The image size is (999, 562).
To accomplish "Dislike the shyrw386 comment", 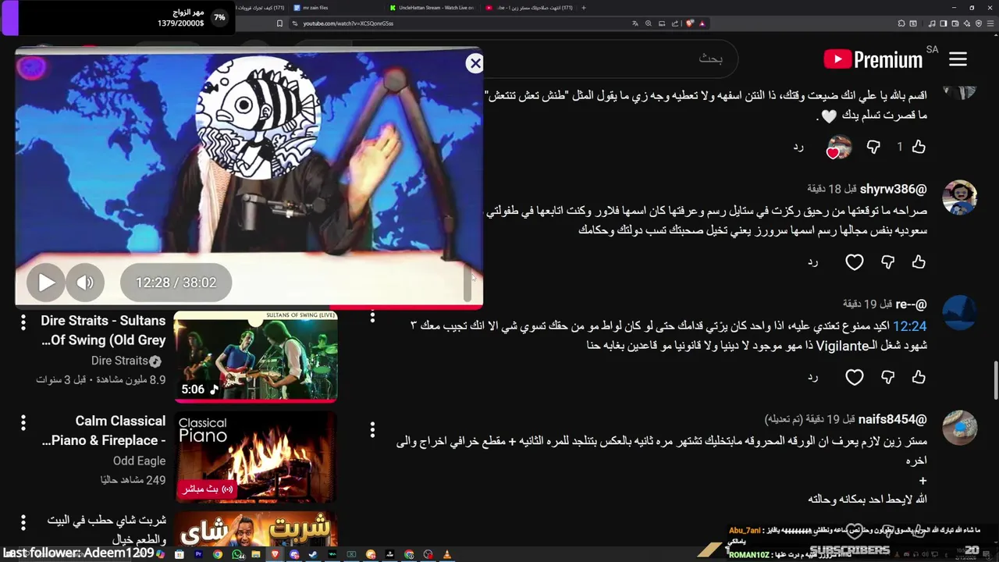I will [x=887, y=262].
